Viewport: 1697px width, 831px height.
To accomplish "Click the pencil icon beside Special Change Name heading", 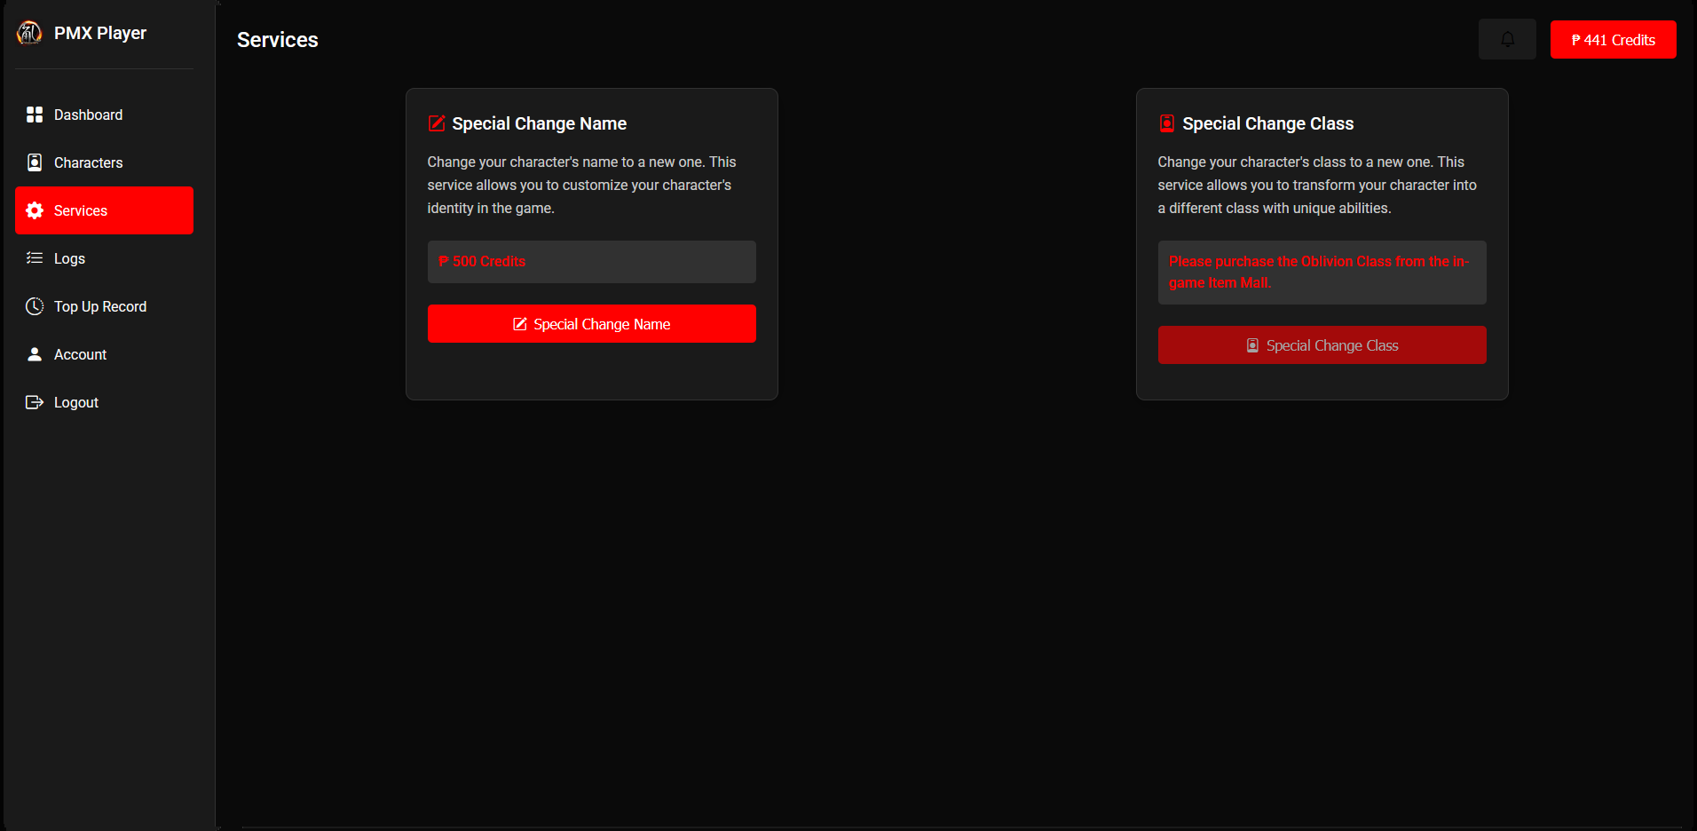I will coord(437,123).
